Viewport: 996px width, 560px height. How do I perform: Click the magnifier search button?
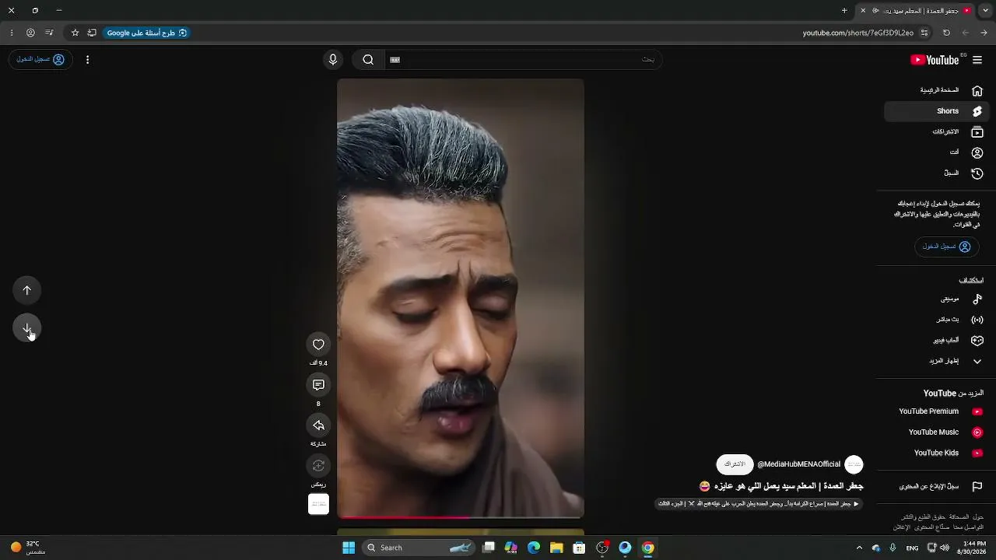(x=368, y=59)
